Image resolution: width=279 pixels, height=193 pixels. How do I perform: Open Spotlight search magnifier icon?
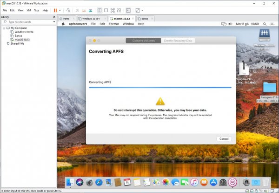pyautogui.click(x=265, y=24)
